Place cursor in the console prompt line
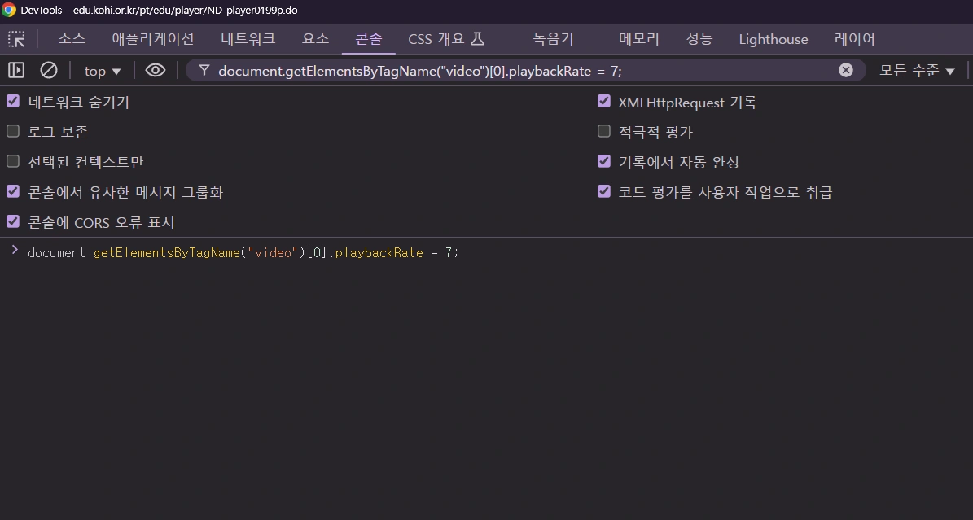Screen dimensions: 973x520 pyautogui.click(x=326, y=252)
